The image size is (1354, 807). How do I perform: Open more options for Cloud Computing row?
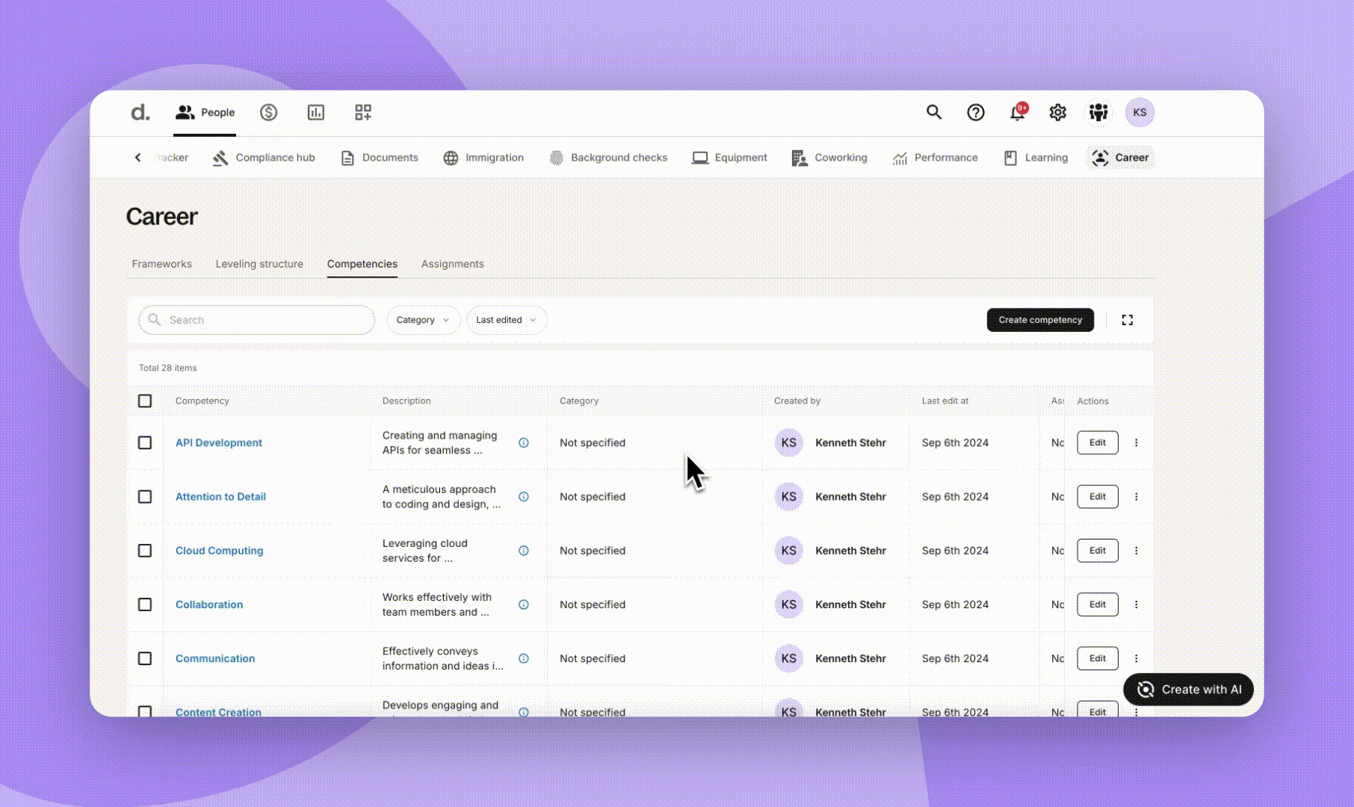pos(1137,551)
